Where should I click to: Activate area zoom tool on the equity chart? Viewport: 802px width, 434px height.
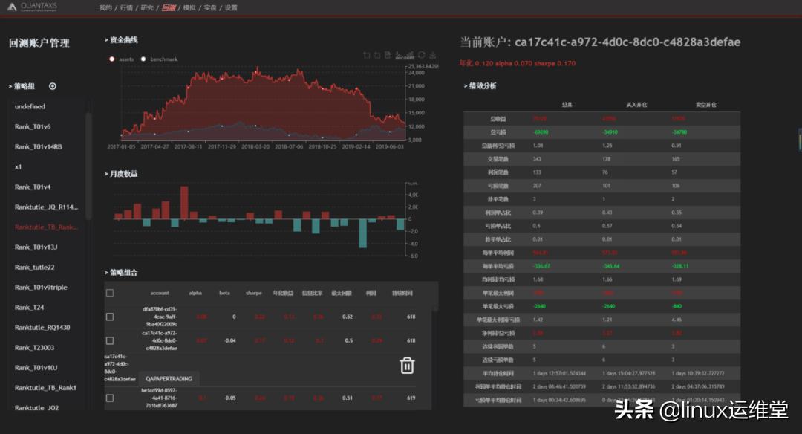tap(366, 55)
